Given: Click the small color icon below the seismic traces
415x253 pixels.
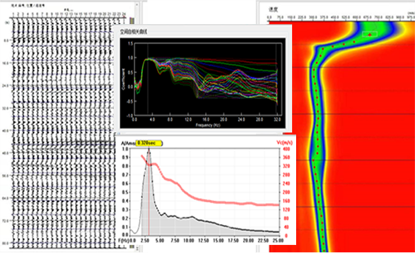Looking at the screenshot, I should [132, 247].
